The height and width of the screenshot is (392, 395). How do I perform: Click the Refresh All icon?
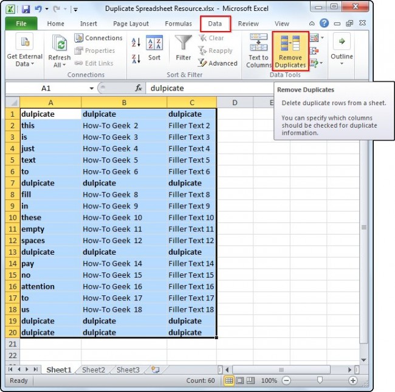click(60, 43)
